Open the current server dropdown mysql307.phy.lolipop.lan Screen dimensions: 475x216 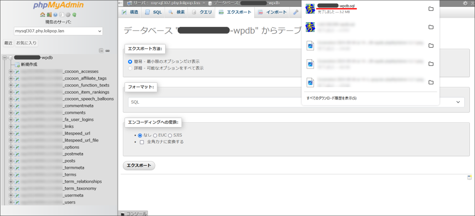(x=58, y=31)
